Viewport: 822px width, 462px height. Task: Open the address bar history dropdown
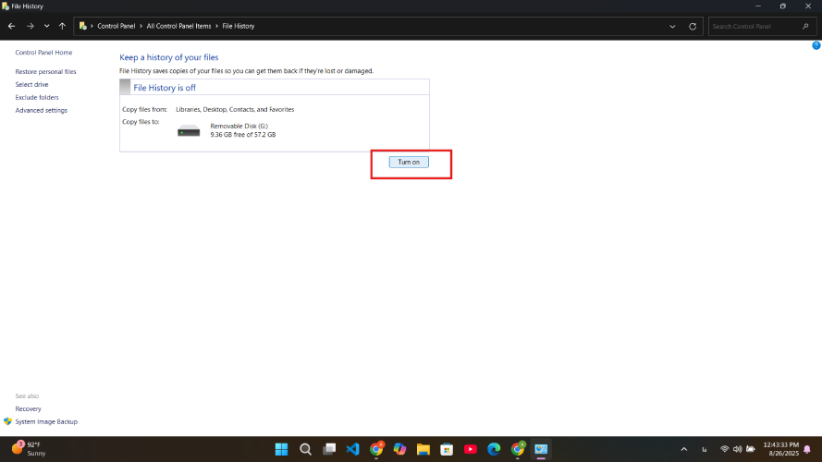[x=672, y=26]
